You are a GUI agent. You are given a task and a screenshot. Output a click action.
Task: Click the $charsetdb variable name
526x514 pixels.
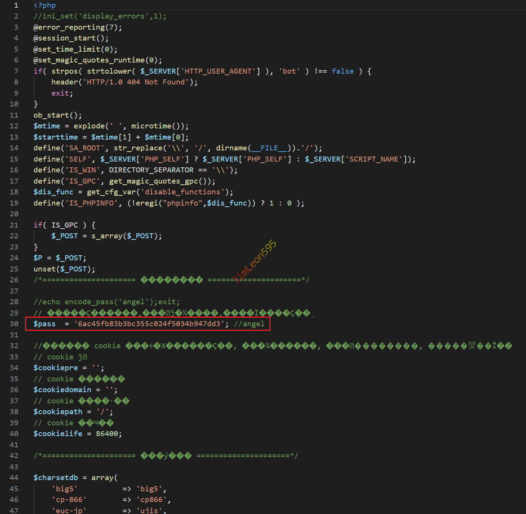point(55,478)
